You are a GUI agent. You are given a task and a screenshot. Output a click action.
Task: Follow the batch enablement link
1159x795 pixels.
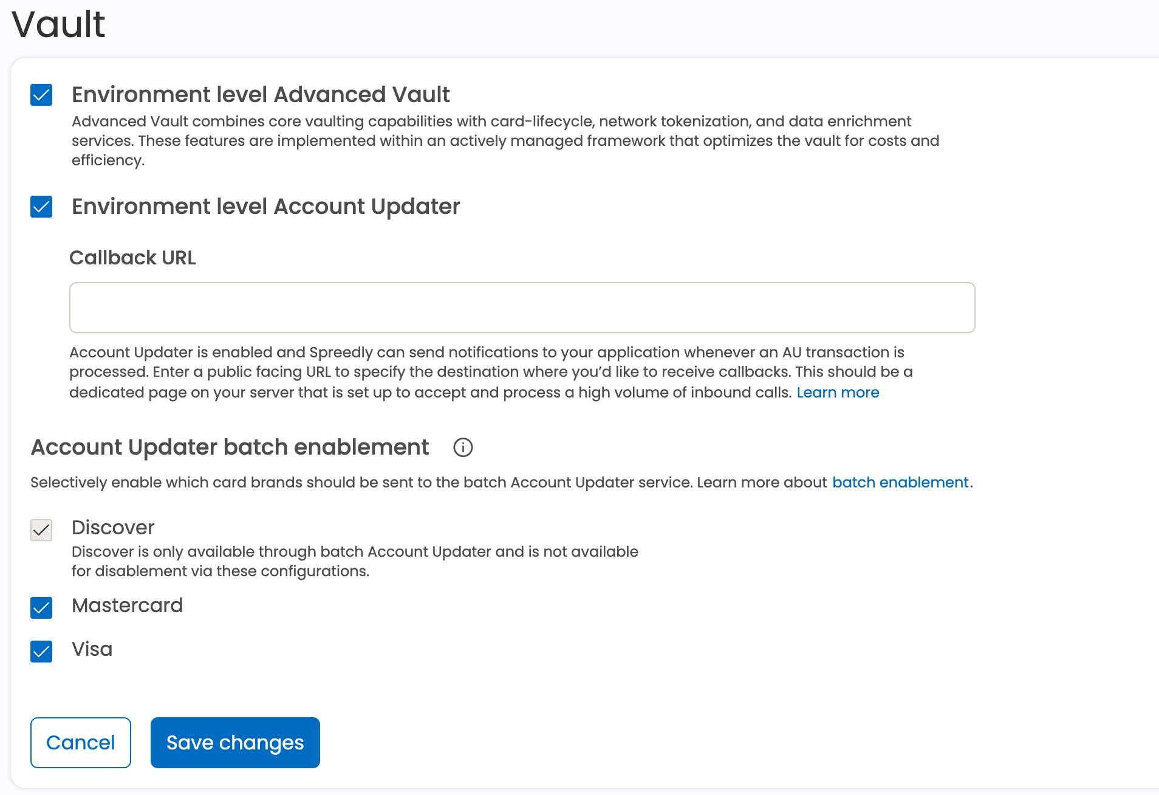pos(900,483)
